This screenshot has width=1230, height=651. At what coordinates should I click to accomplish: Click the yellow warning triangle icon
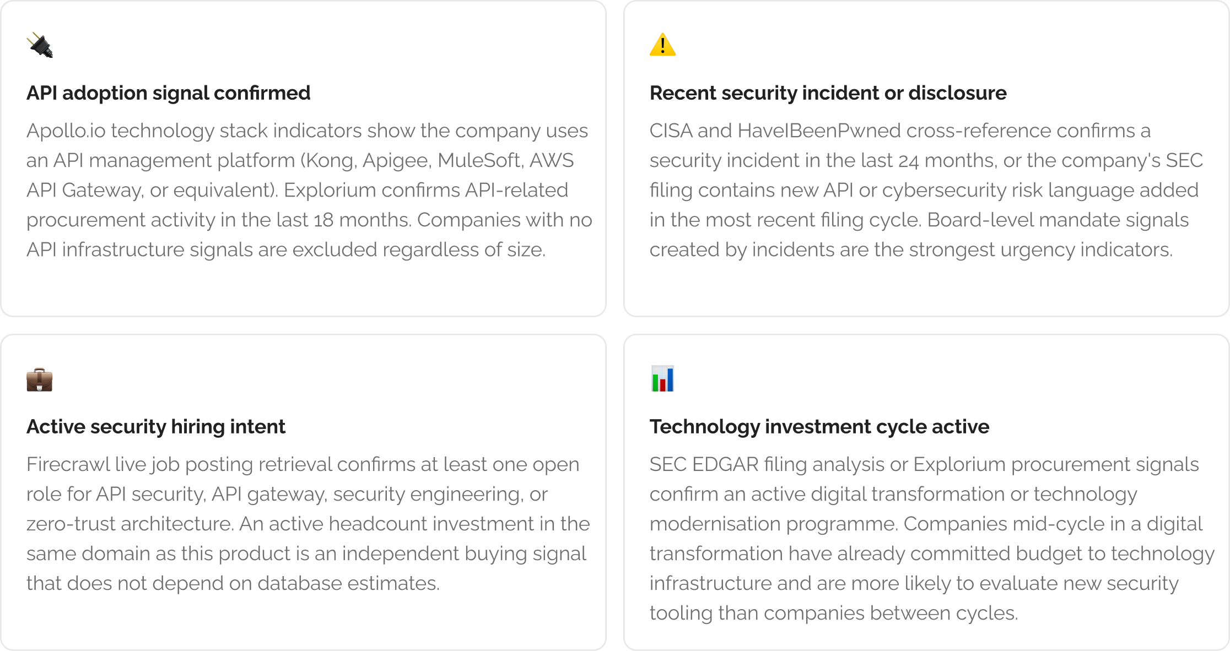[662, 45]
